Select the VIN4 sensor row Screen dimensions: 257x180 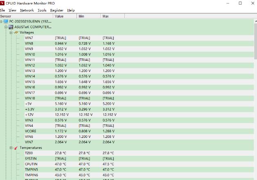coord(139,126)
